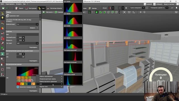Image resolution: width=179 pixels, height=101 pixels.
Task: Select the three-dots arrangement tool in sidebar
Action: click(3, 75)
